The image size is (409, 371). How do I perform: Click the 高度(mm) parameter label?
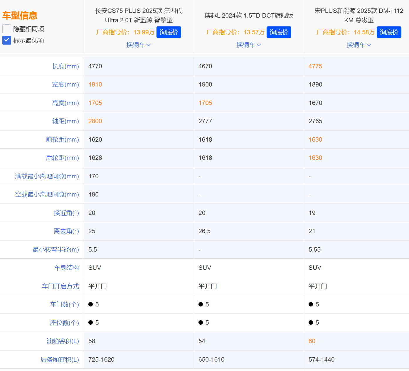click(65, 103)
